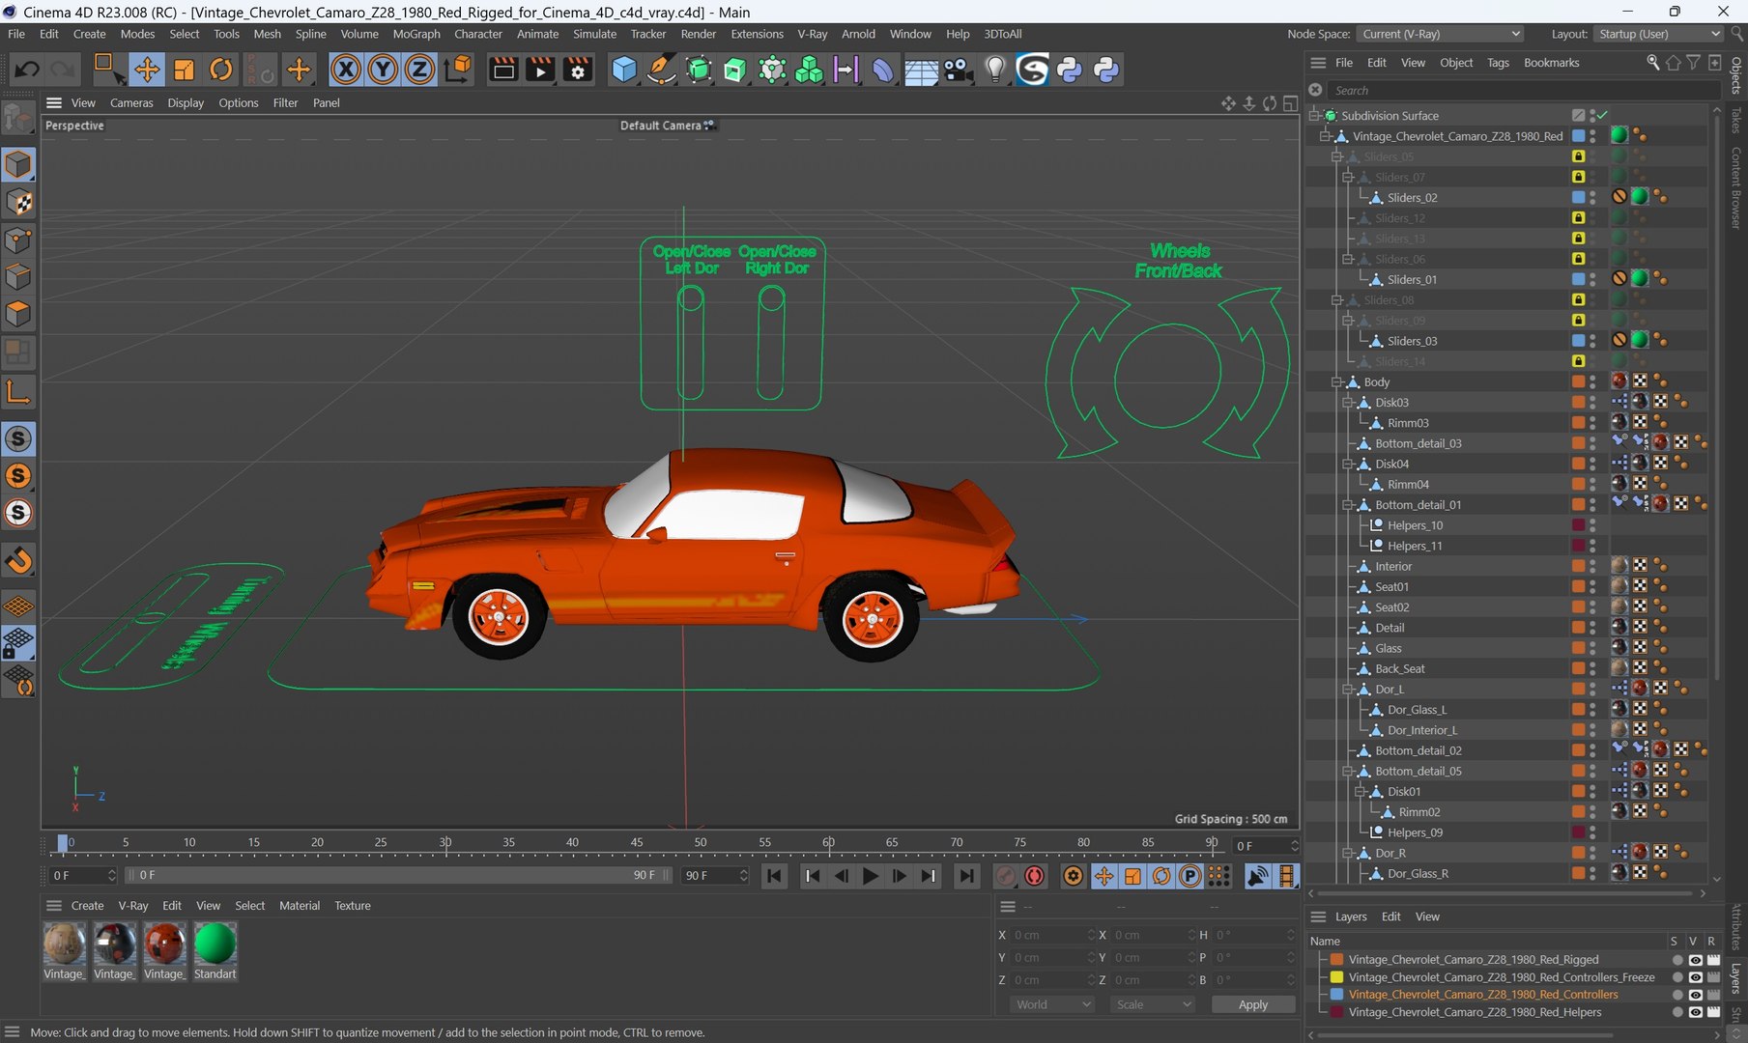The width and height of the screenshot is (1748, 1043).
Task: Click Record Active Objects keyframe icon
Action: [1006, 876]
